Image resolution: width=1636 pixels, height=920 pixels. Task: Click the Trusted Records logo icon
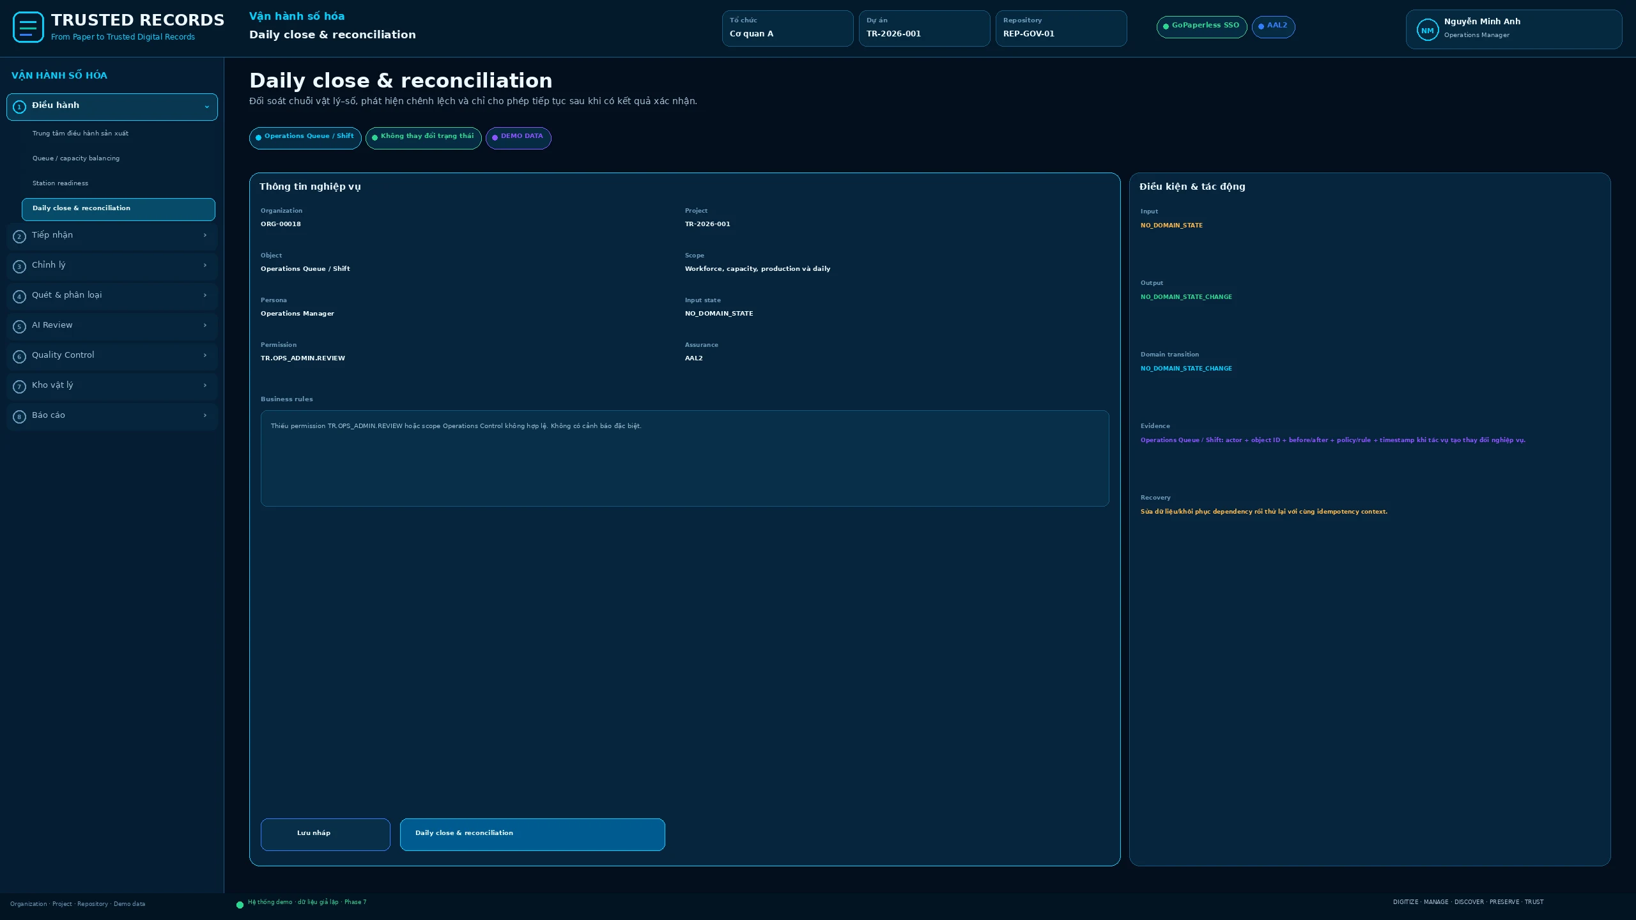click(x=28, y=27)
